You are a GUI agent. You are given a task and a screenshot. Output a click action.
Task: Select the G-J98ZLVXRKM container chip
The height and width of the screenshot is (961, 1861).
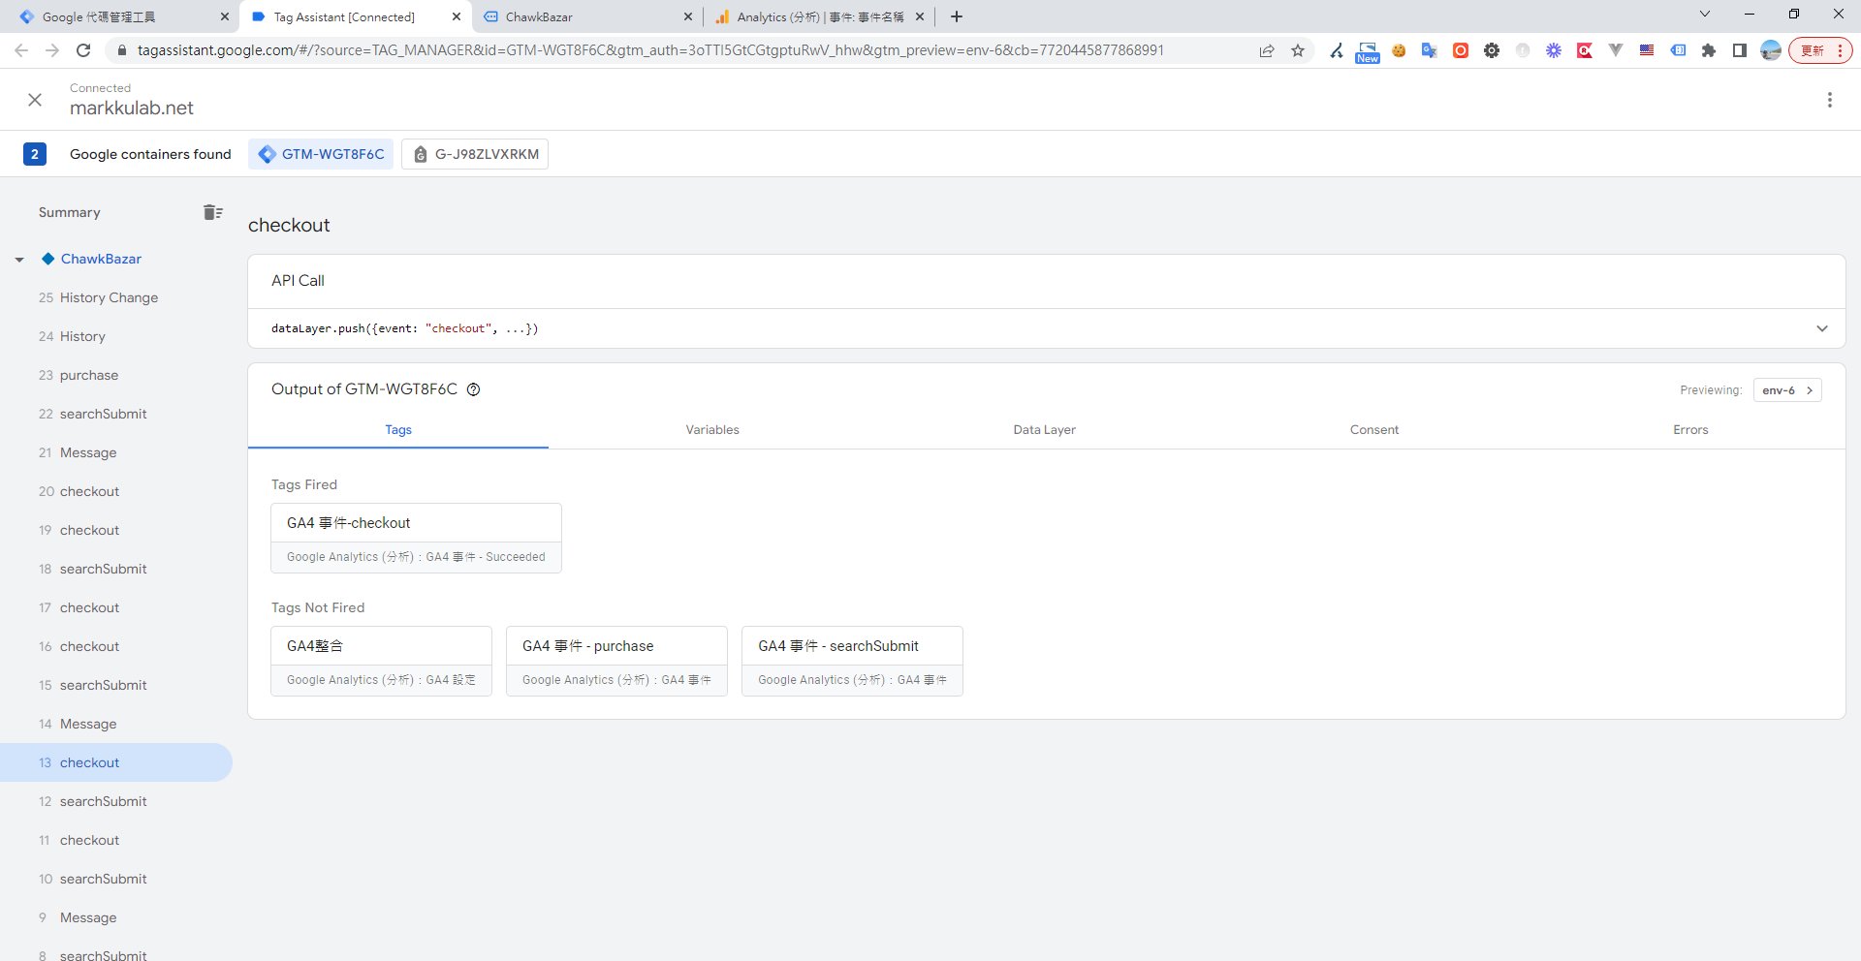click(x=476, y=154)
